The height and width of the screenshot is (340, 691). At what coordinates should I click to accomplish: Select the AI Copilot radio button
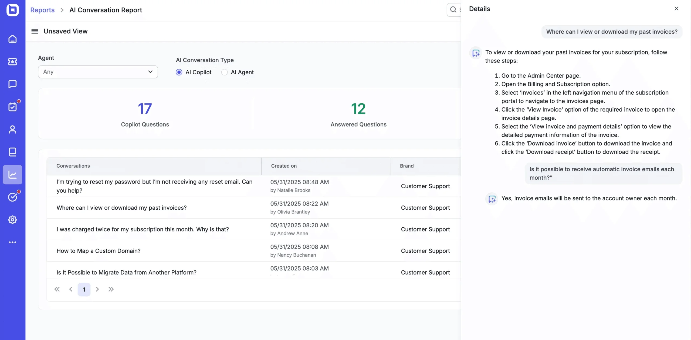tap(179, 72)
